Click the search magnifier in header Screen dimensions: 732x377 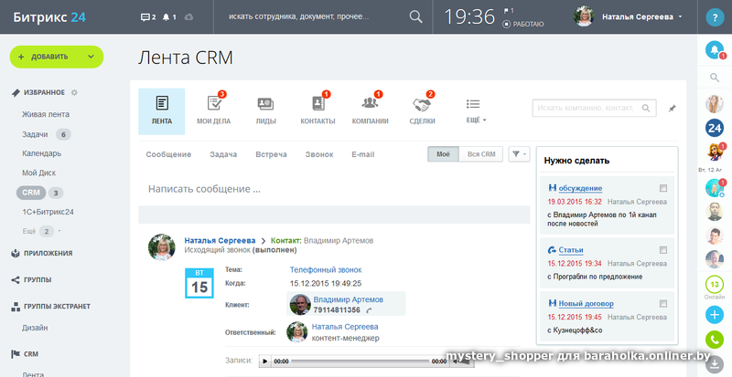(x=415, y=16)
